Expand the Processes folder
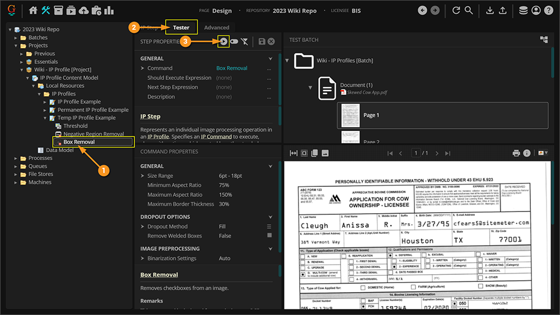 (x=16, y=158)
